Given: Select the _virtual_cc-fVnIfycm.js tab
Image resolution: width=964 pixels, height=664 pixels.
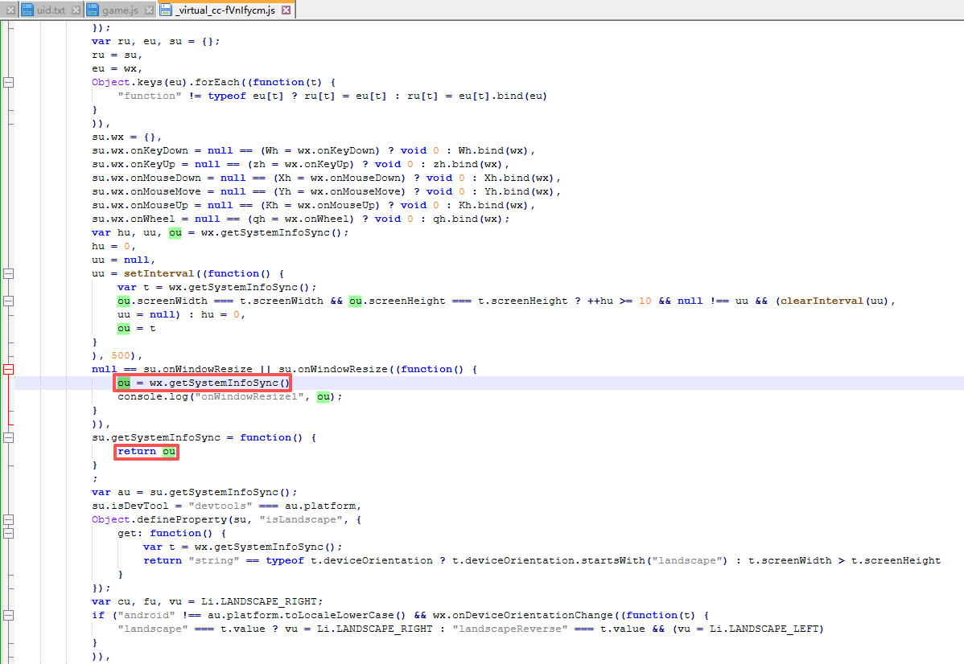Looking at the screenshot, I should (x=225, y=10).
